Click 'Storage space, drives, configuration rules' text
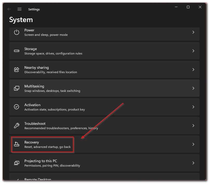 pyautogui.click(x=53, y=53)
